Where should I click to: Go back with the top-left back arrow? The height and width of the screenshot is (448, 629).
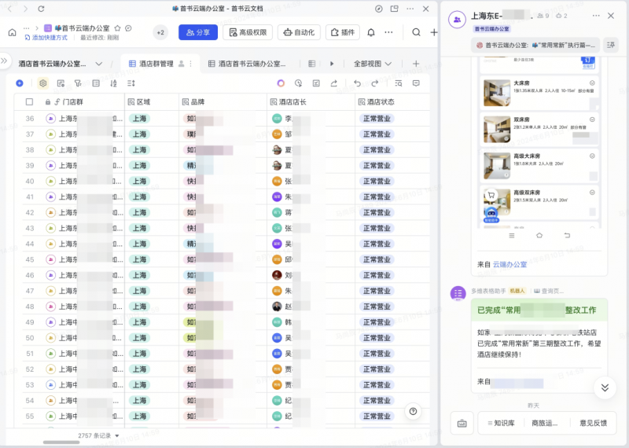tap(10, 9)
